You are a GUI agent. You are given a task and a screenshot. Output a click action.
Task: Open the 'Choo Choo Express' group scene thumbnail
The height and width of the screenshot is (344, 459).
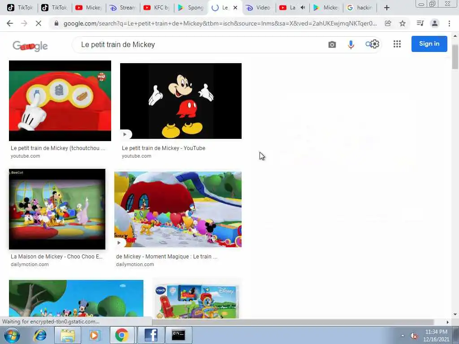point(57,209)
